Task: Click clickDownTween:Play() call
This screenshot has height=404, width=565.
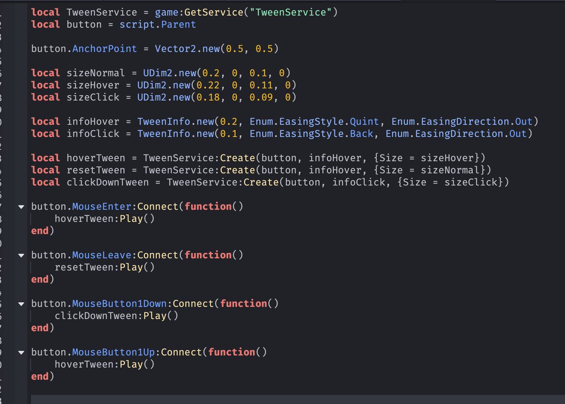Action: (x=116, y=316)
